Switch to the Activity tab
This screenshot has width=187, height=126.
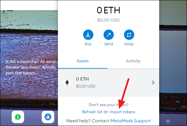(x=133, y=61)
